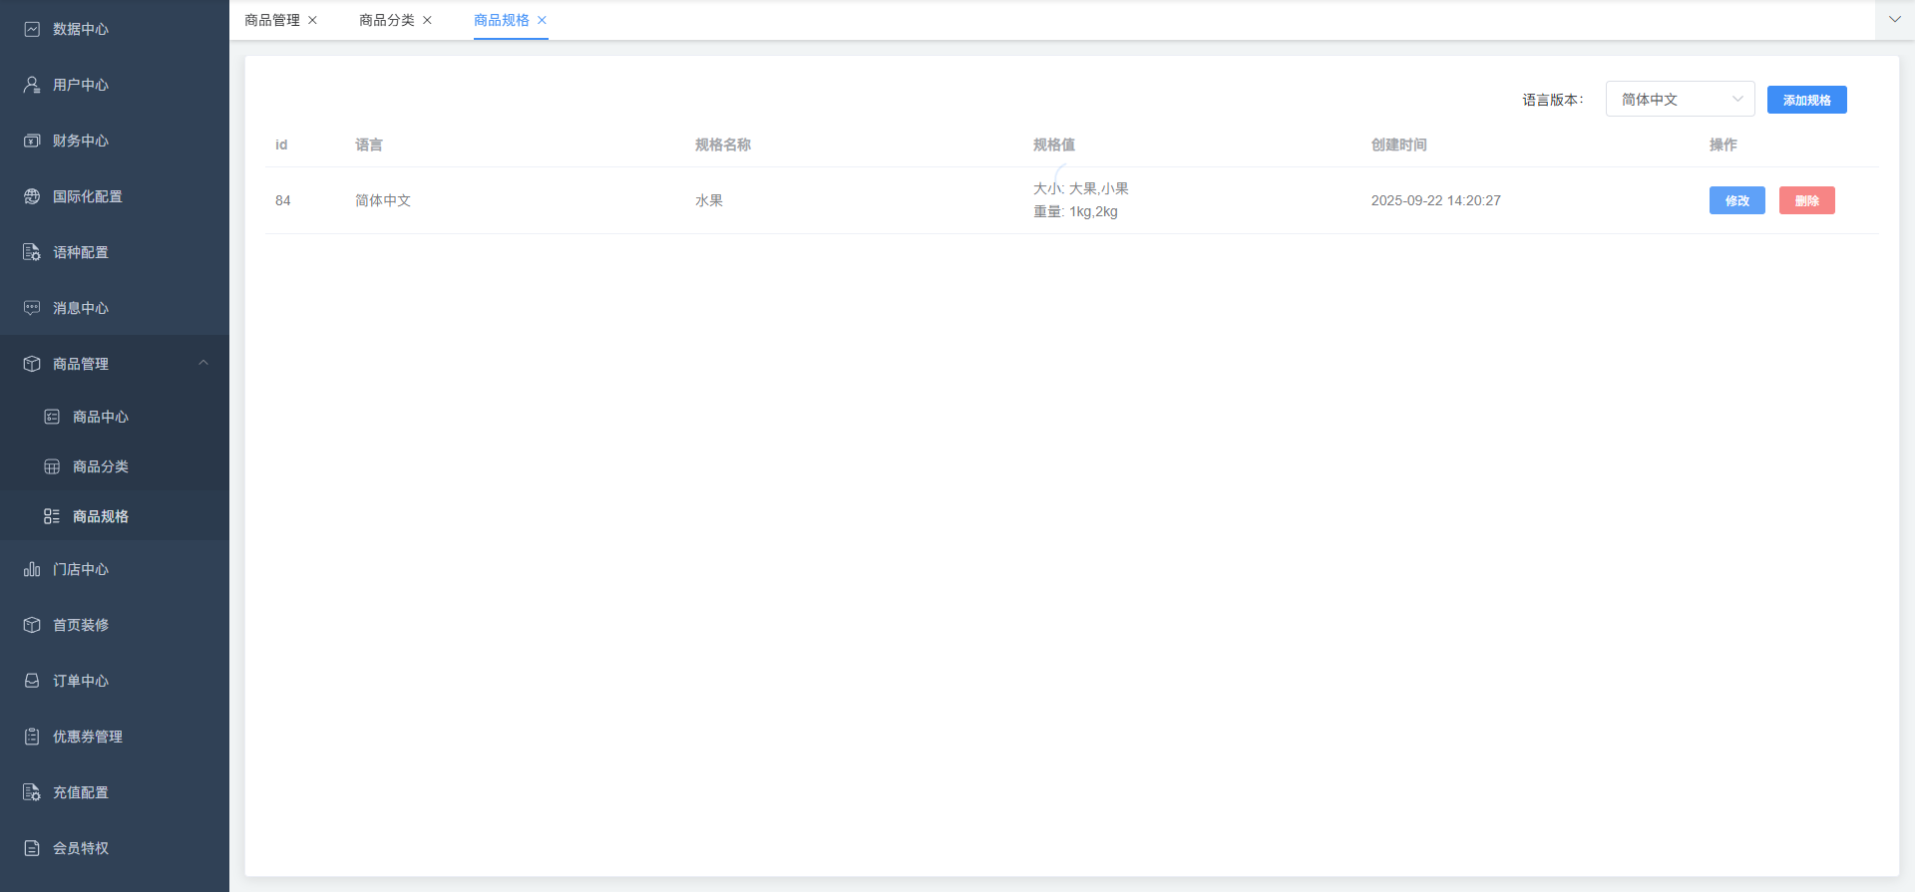This screenshot has height=892, width=1915.
Task: Select 商品分类 in the sidebar submenu
Action: click(x=101, y=466)
